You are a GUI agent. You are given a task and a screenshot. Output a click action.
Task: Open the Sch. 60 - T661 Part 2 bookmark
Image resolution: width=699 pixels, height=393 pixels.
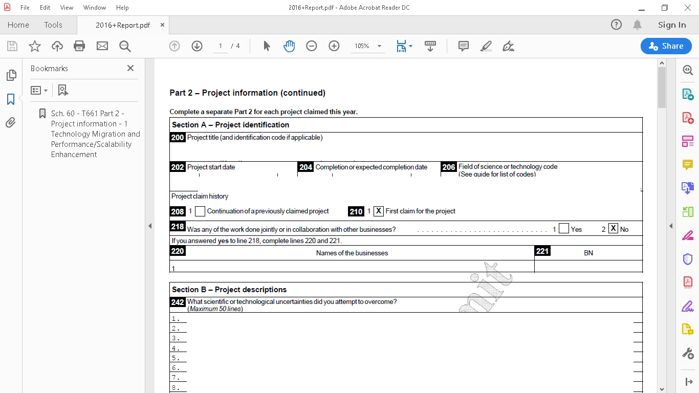pyautogui.click(x=95, y=134)
